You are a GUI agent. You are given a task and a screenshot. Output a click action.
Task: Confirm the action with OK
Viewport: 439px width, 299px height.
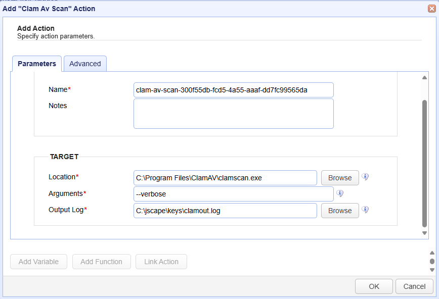coord(374,286)
